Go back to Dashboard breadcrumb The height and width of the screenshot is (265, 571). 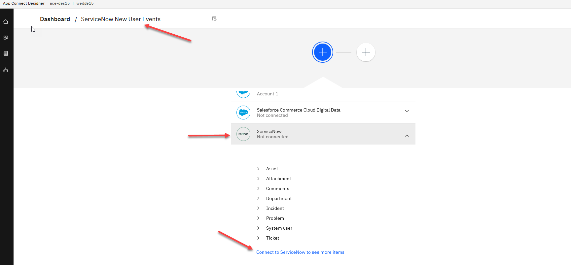pyautogui.click(x=55, y=19)
